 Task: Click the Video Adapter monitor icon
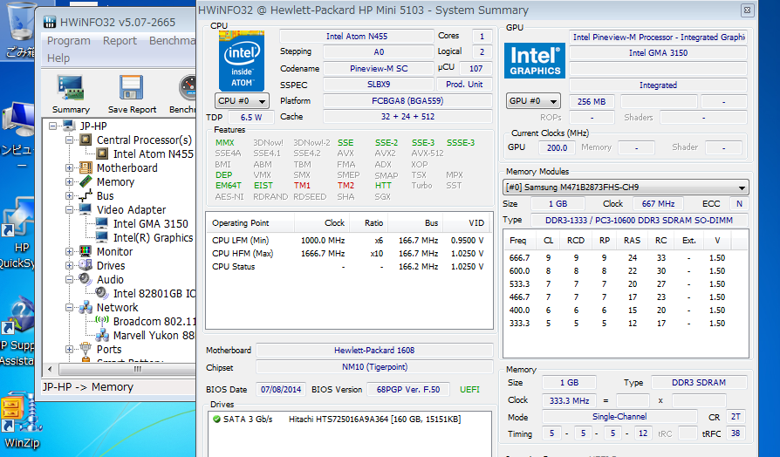coord(86,209)
